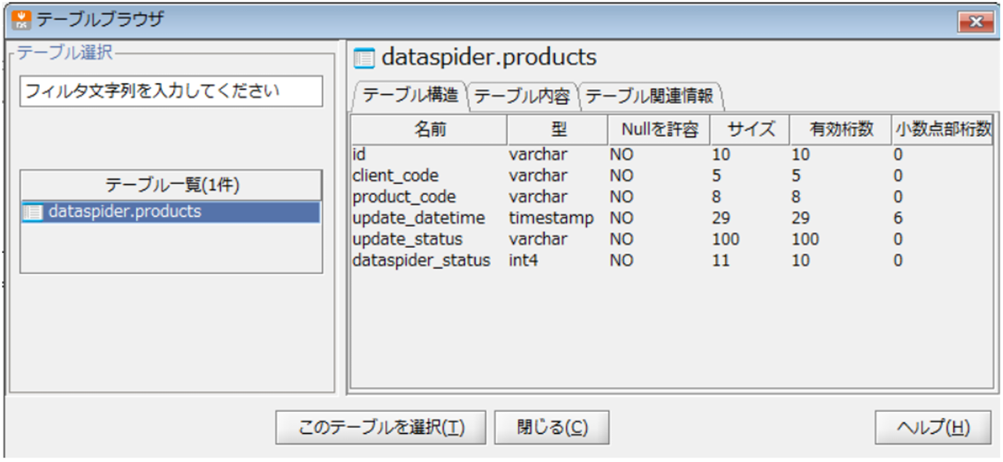Close the テーブルブラウザ window
1003x462 pixels.
point(975,22)
